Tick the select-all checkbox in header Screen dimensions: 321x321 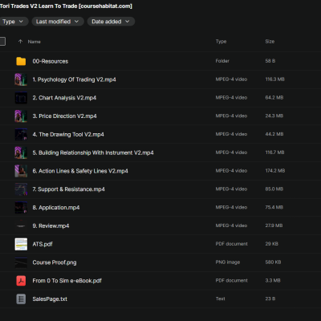point(2,42)
